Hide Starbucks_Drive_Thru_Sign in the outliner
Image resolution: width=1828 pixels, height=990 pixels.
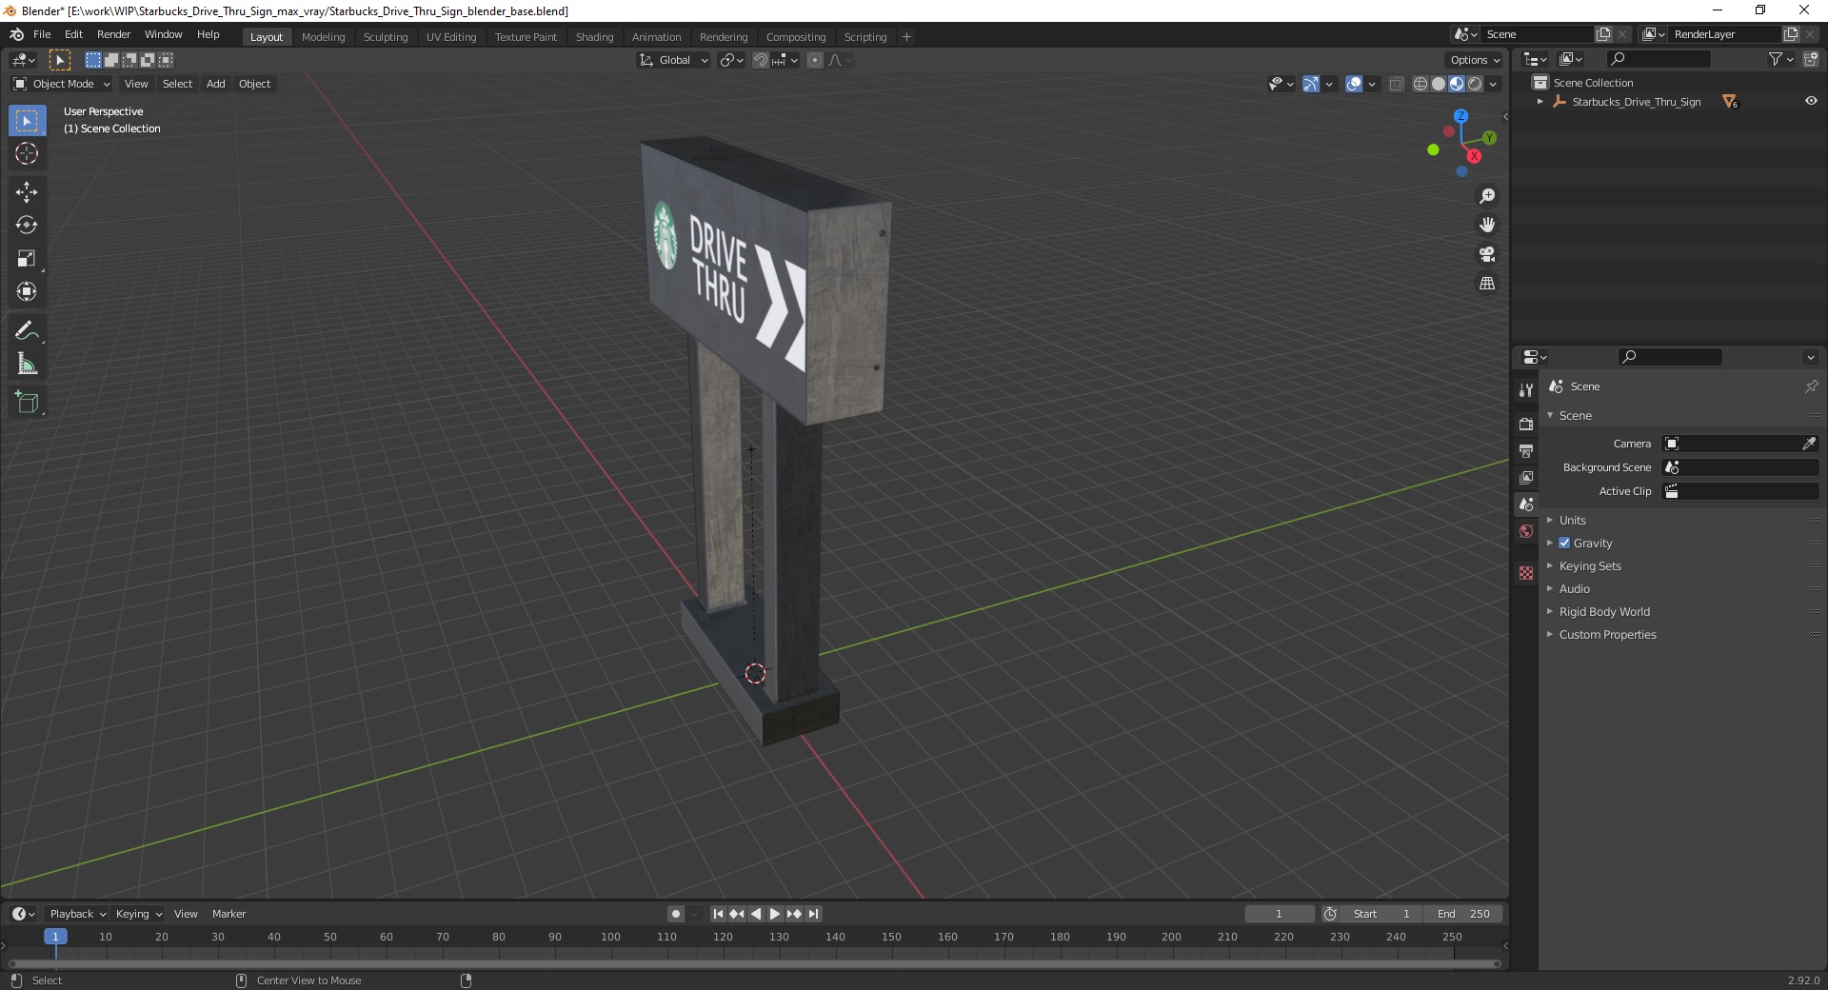pos(1811,101)
